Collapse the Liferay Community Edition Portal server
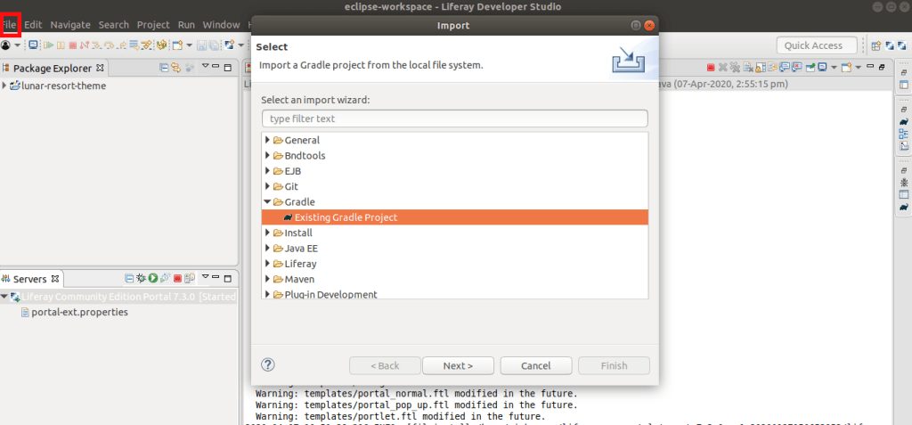Screen dimensions: 912x425 point(4,297)
